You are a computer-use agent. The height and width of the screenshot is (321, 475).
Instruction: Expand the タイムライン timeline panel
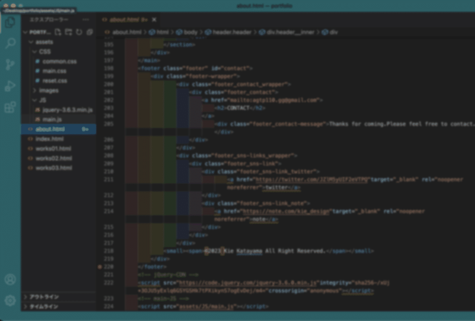(59, 306)
